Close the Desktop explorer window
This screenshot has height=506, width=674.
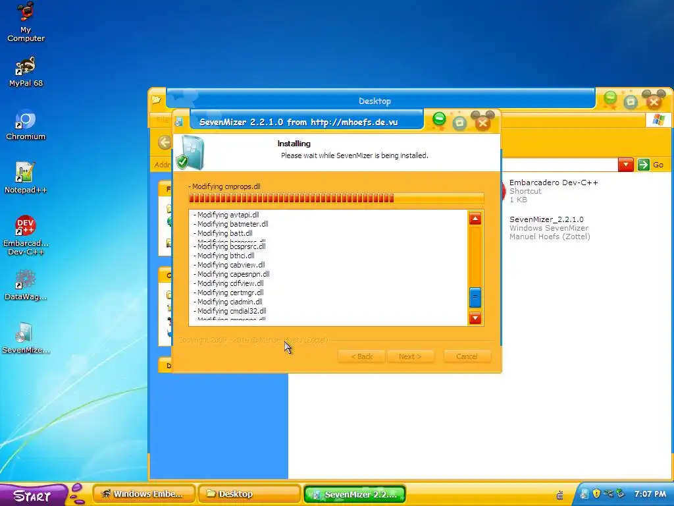click(x=654, y=102)
